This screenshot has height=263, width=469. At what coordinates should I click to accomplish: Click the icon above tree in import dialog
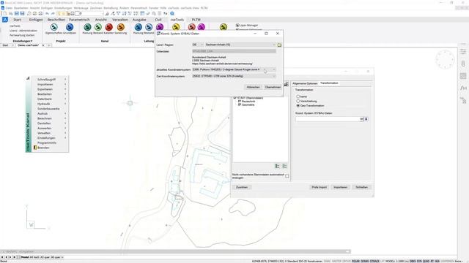(287, 85)
